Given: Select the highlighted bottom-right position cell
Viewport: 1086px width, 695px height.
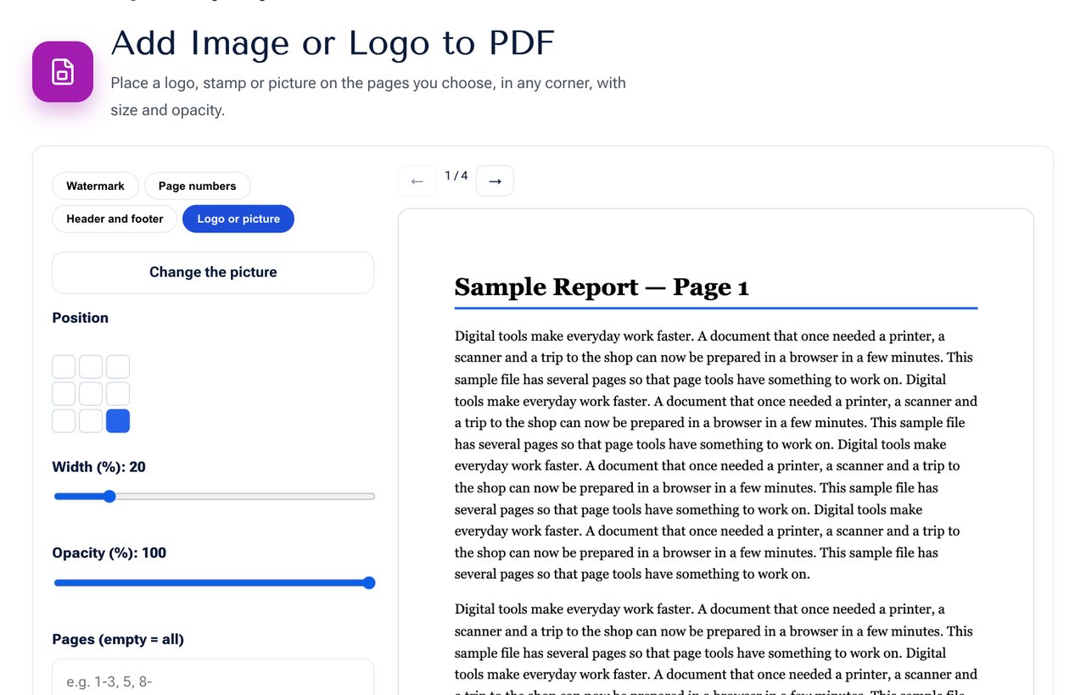Looking at the screenshot, I should (118, 421).
